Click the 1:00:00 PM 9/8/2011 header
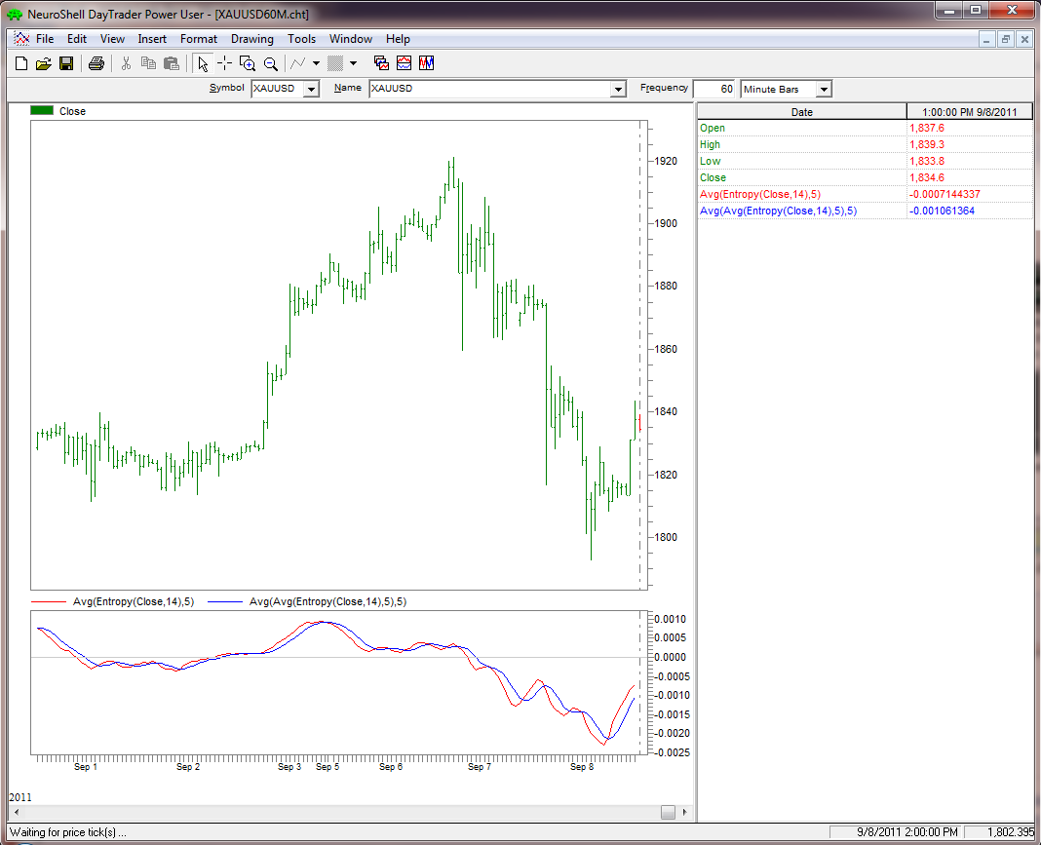The image size is (1041, 845). pos(969,112)
